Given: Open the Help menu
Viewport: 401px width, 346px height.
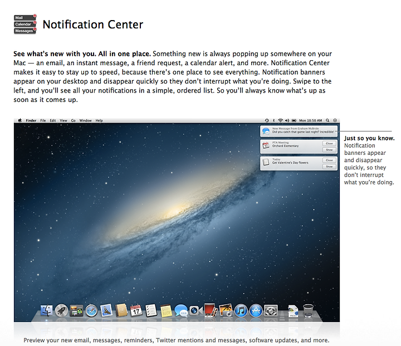Looking at the screenshot, I should [99, 120].
